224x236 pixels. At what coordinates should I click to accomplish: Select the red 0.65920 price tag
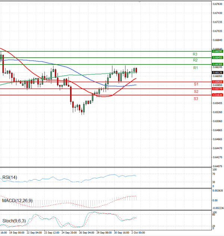[218, 82]
